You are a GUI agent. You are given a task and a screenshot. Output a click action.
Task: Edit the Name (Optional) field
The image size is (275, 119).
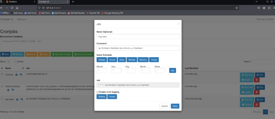(x=138, y=36)
